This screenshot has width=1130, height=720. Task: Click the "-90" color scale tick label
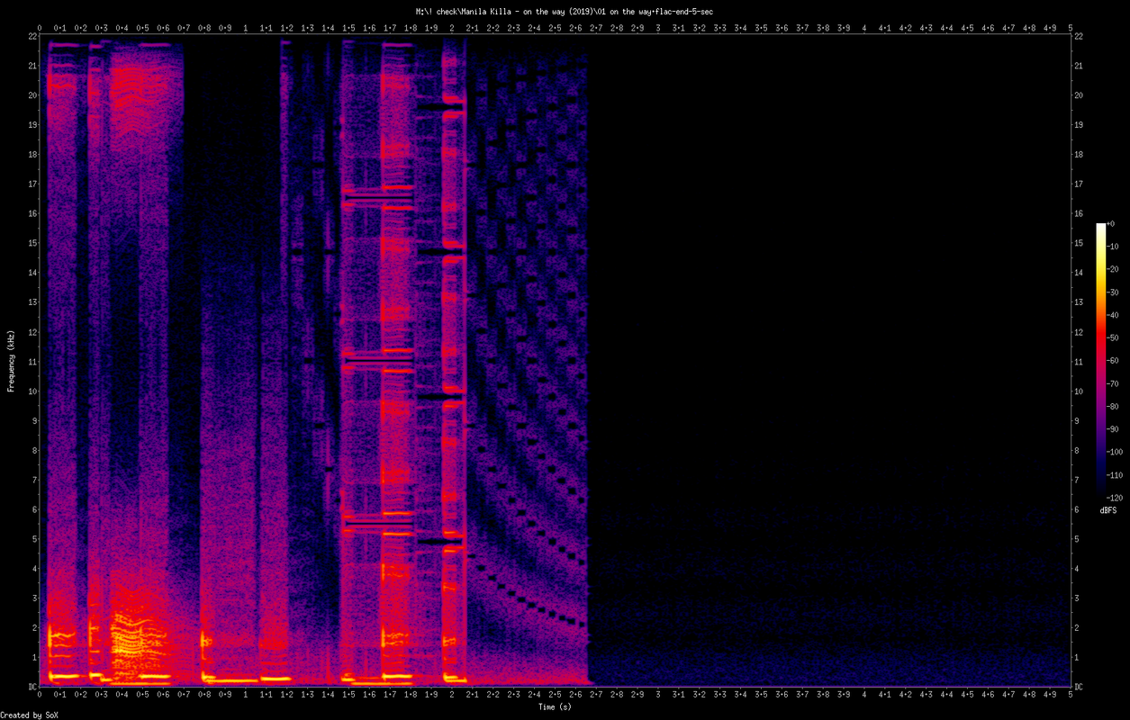(x=1113, y=429)
